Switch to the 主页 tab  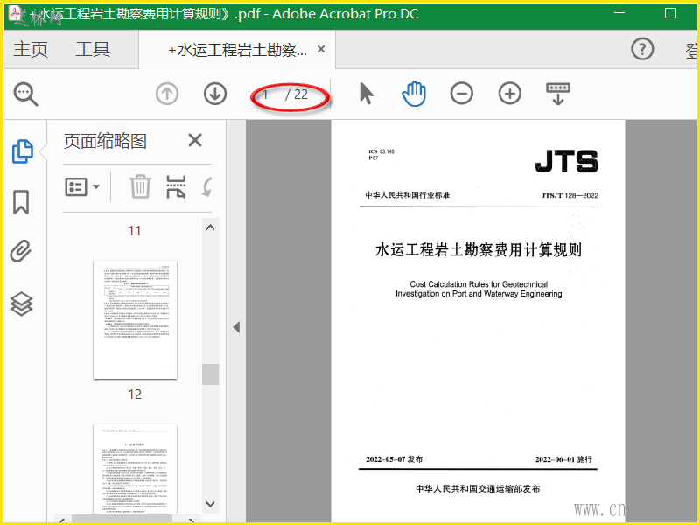coord(31,49)
